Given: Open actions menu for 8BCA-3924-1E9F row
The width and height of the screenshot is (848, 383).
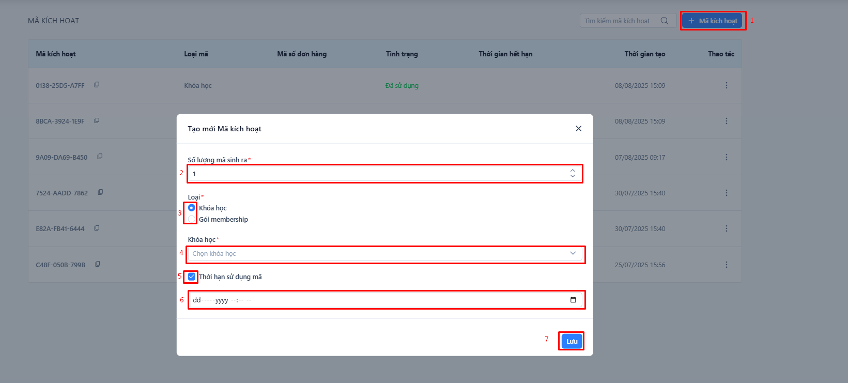Looking at the screenshot, I should pos(726,121).
